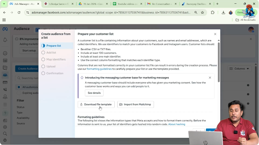Viewport: 259px width, 145px height.
Task: Click site information icon in address bar
Action: (28, 12)
